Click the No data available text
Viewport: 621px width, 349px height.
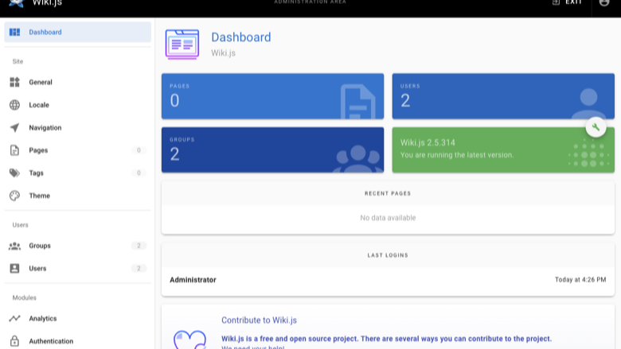click(x=388, y=218)
